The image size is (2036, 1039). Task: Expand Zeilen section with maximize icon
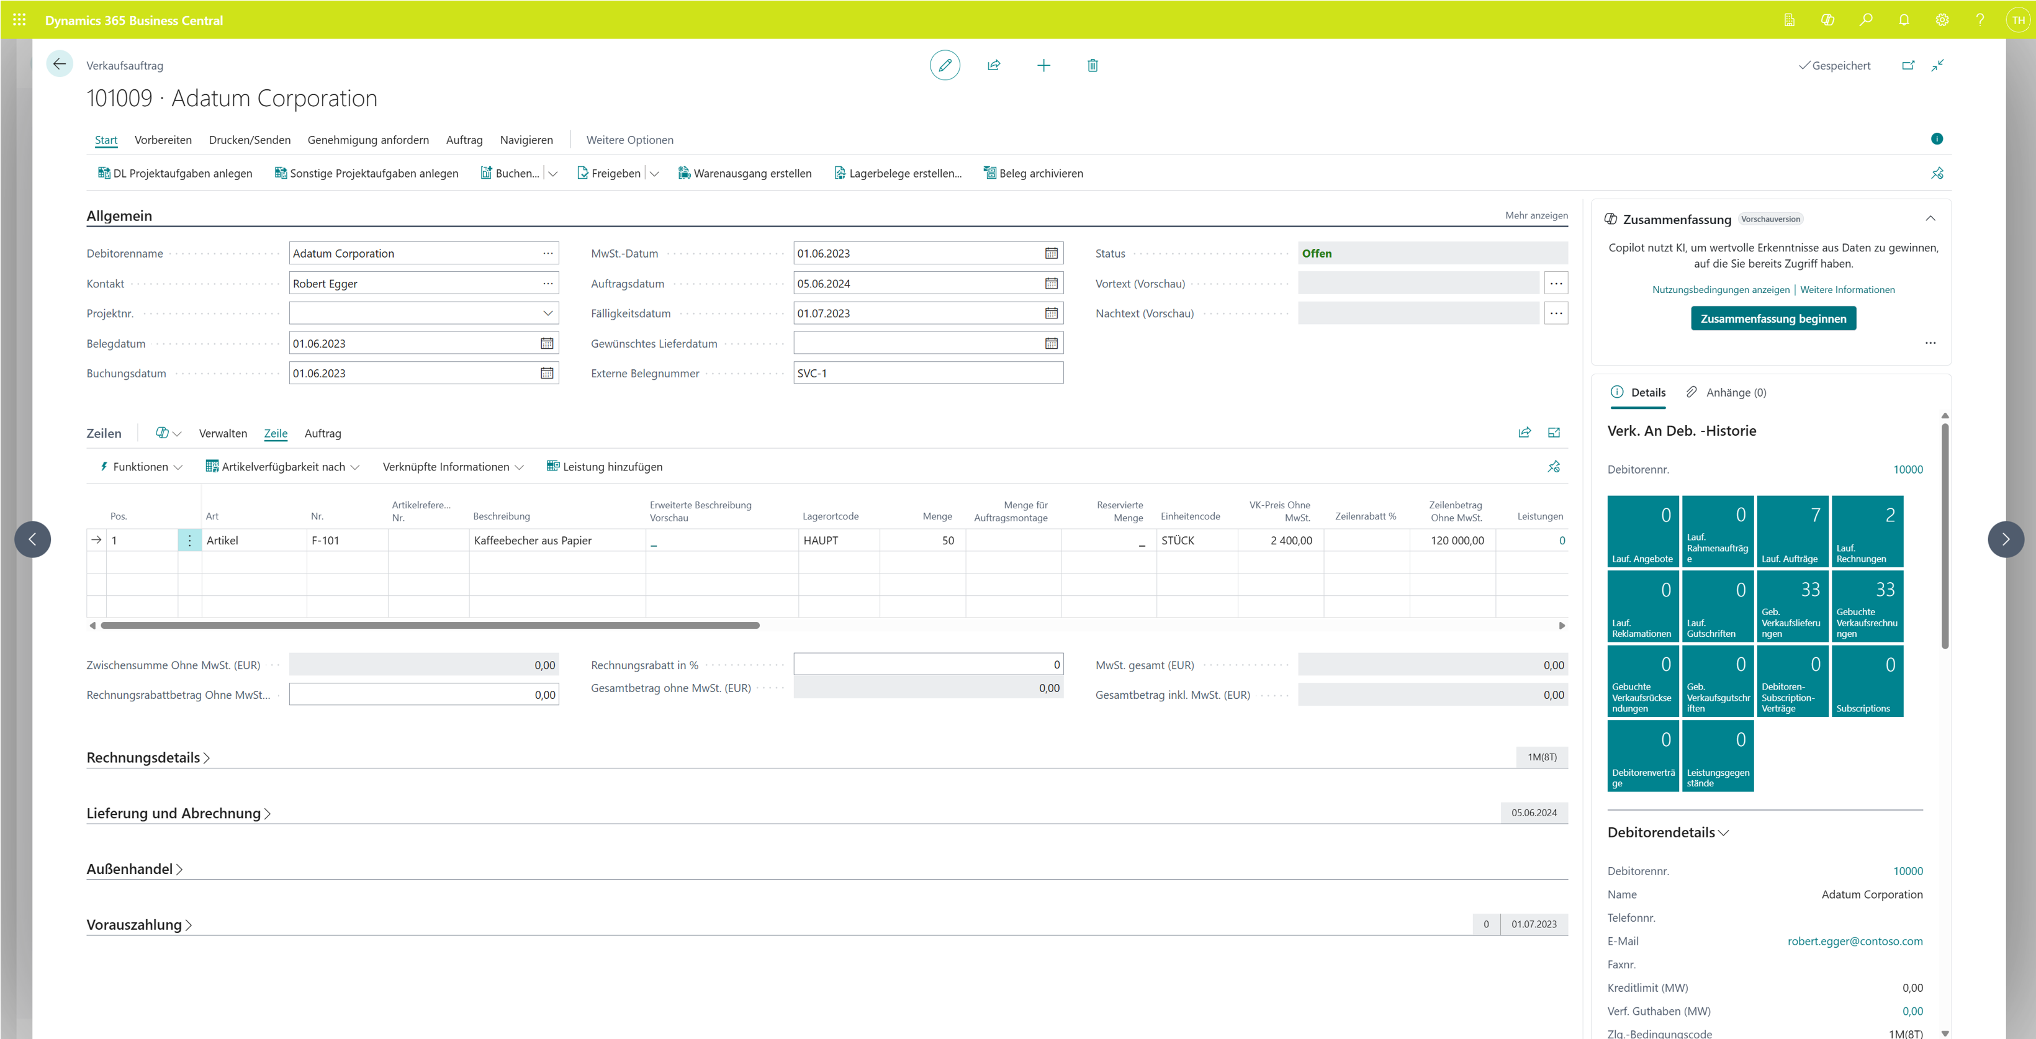(x=1554, y=432)
